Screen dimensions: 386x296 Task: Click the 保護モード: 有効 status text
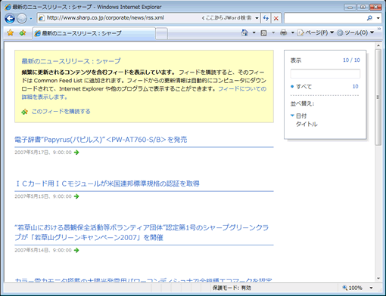pos(232,288)
